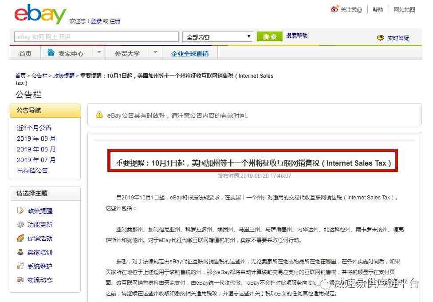This screenshot has height=302, width=433.
Task: Open the 网站地图 link
Action: point(405,10)
